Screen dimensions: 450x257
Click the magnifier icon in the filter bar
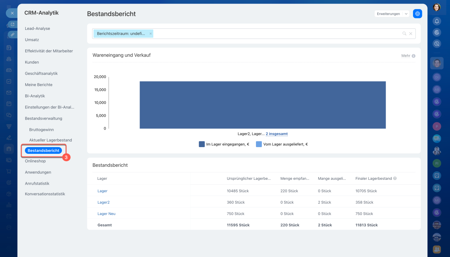(404, 34)
